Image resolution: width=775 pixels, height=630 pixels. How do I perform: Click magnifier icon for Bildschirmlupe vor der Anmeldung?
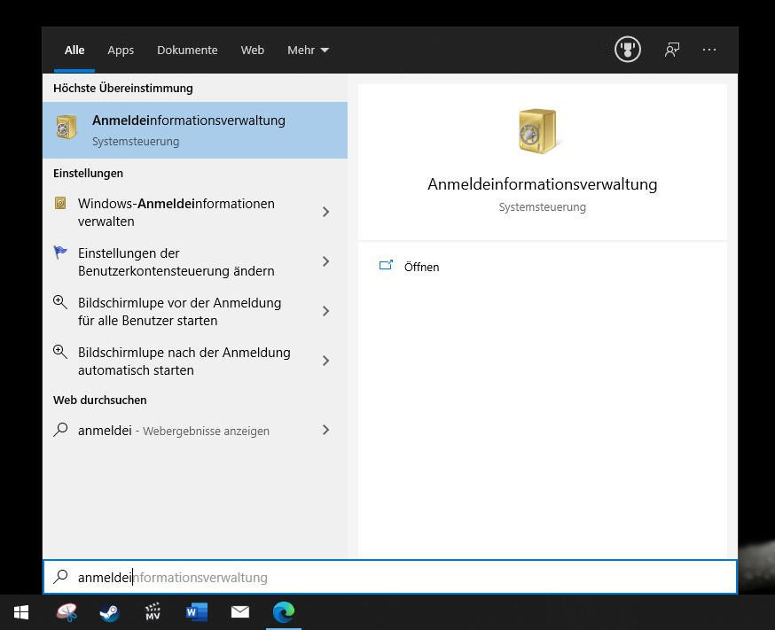tap(60, 301)
